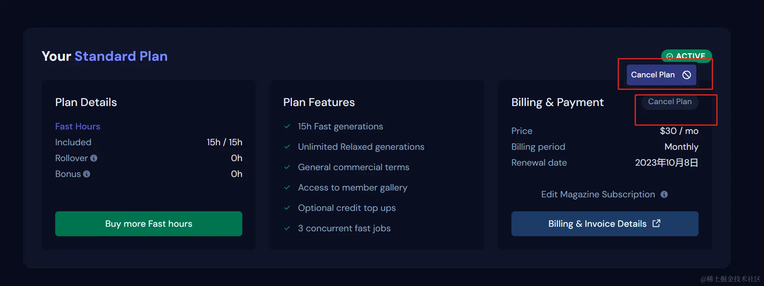This screenshot has width=764, height=286.
Task: Click the info icon next to Rollover
Action: pyautogui.click(x=94, y=158)
